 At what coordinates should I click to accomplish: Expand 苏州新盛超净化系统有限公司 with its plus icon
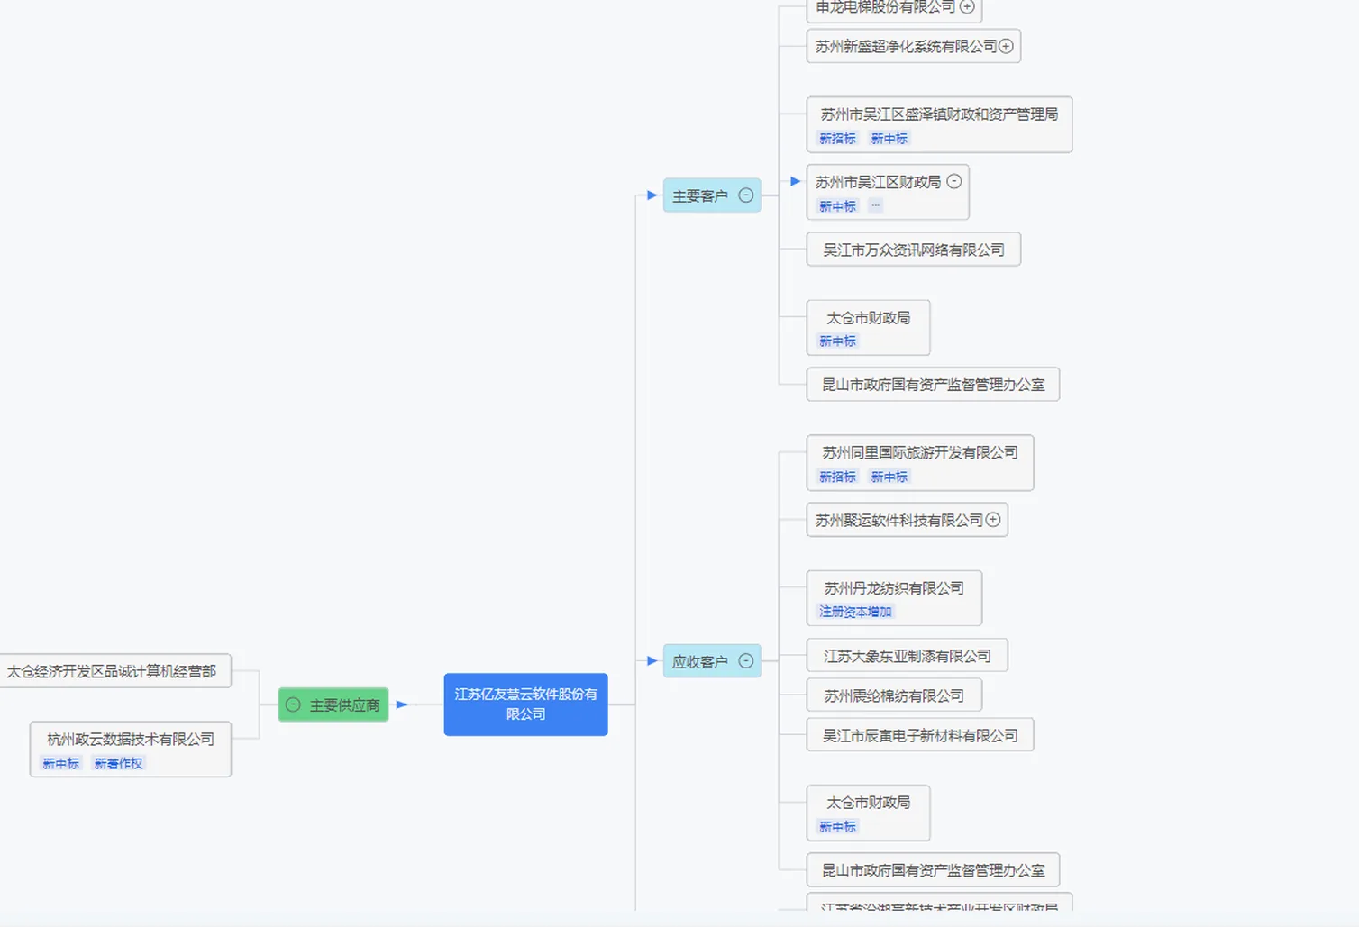[x=1006, y=46]
